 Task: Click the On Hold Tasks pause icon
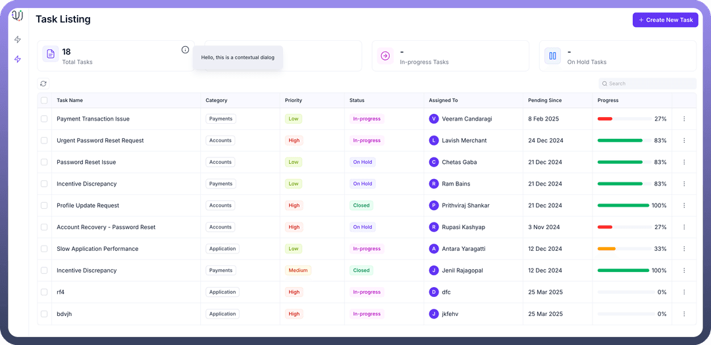(552, 56)
